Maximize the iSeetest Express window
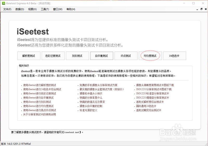Image resolution: width=208 pixels, height=146 pixels. [193, 3]
